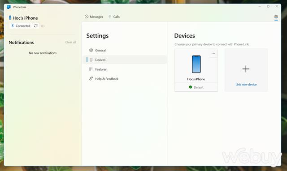287x171 pixels.
Task: Open more options for Hoc's iPhone card
Action: click(x=213, y=53)
